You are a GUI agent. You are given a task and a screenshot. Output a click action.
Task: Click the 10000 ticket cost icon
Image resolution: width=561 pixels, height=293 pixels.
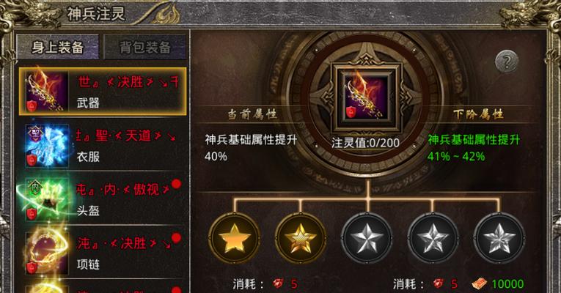[x=480, y=284]
